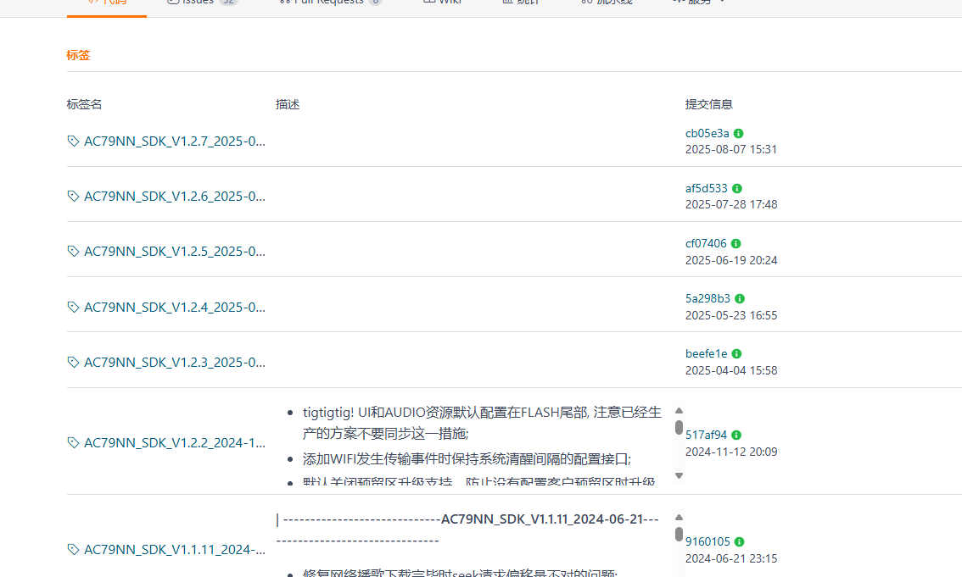
Task: Click date 2025-05-23 16:55
Action: pos(730,315)
